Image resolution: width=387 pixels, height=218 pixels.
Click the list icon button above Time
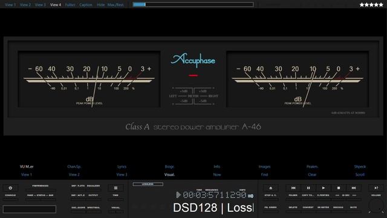[x=115, y=188]
